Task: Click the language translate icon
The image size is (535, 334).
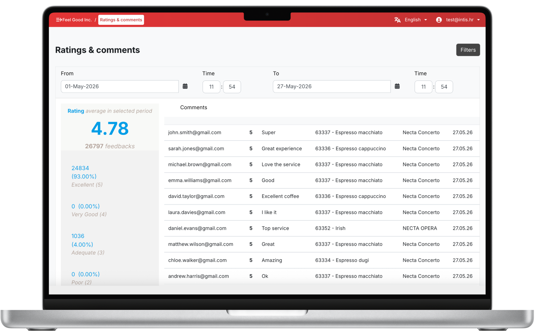Action: (x=397, y=20)
